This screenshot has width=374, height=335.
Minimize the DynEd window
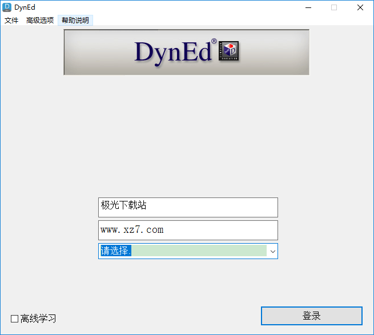coord(308,7)
